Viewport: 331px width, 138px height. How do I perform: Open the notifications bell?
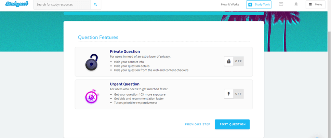click(296, 4)
